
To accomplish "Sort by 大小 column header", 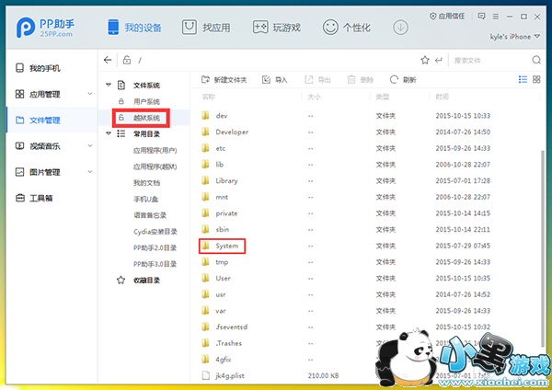I will 314,97.
